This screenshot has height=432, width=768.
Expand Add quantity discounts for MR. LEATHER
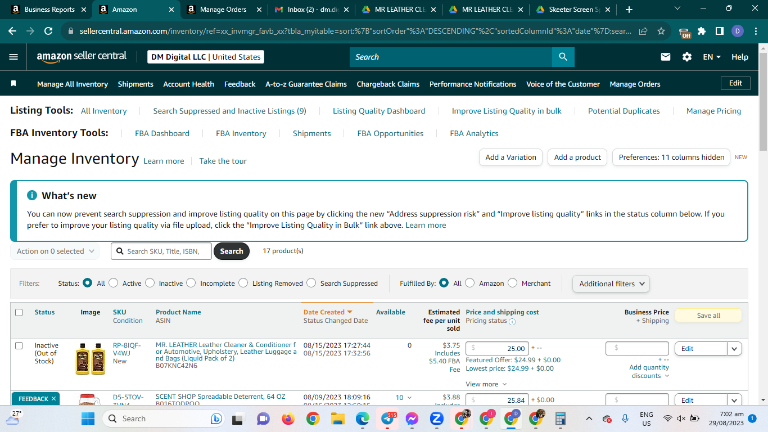[x=649, y=371]
